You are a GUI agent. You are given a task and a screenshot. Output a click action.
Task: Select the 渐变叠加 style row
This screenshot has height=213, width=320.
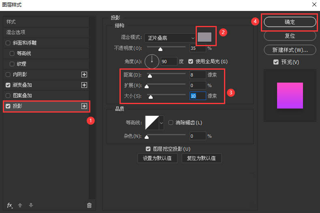click(x=46, y=85)
